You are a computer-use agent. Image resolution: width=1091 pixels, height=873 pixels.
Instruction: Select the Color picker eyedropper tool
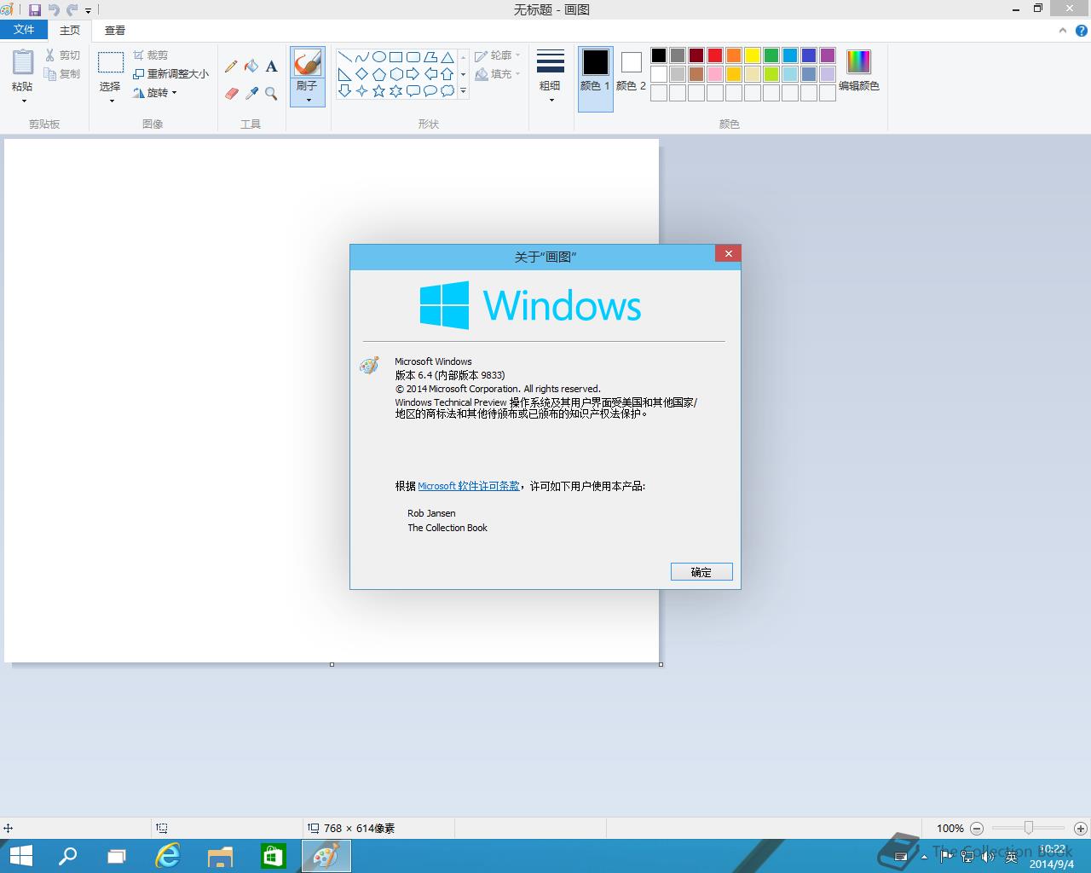click(251, 93)
